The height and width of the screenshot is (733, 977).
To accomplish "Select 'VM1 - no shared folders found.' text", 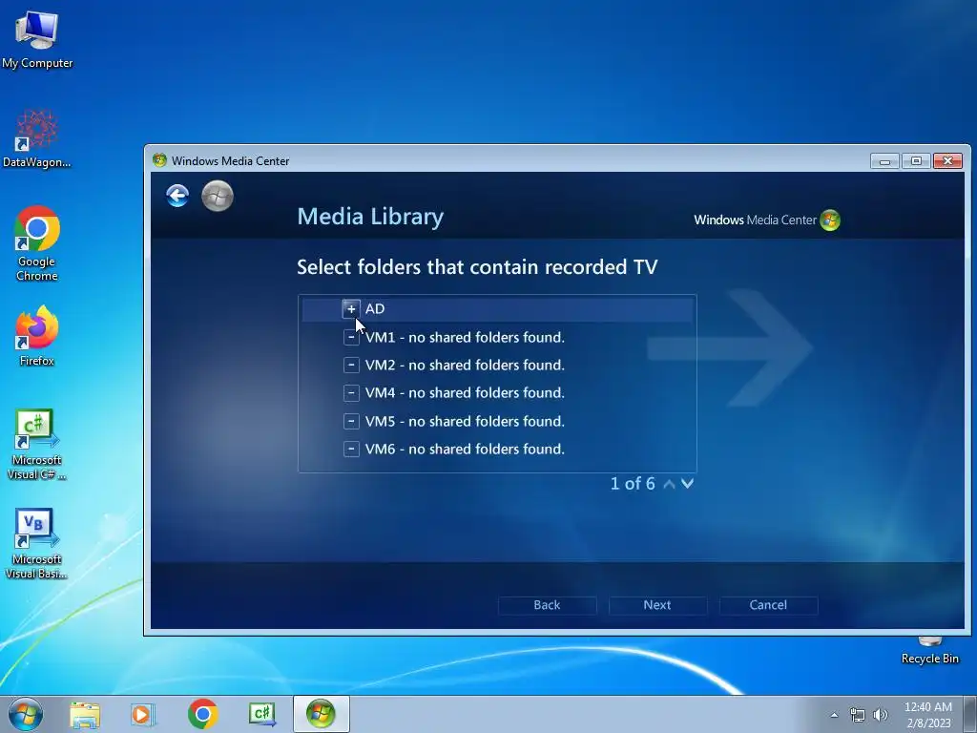I will point(465,337).
